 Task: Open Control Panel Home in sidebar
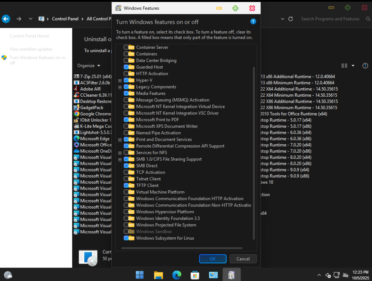pyautogui.click(x=29, y=36)
